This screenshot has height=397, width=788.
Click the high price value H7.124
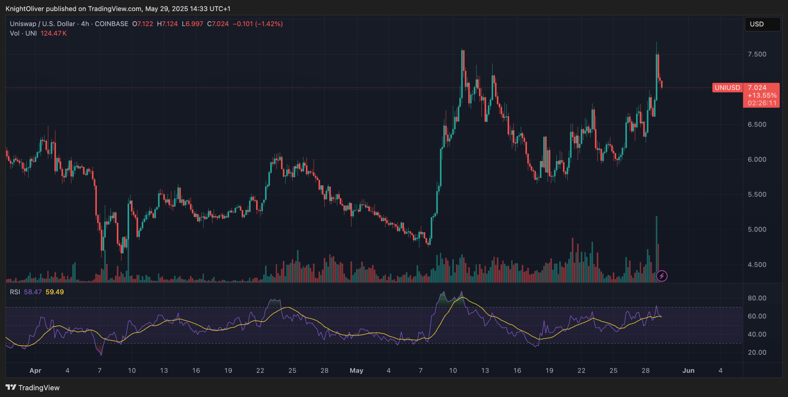(167, 24)
